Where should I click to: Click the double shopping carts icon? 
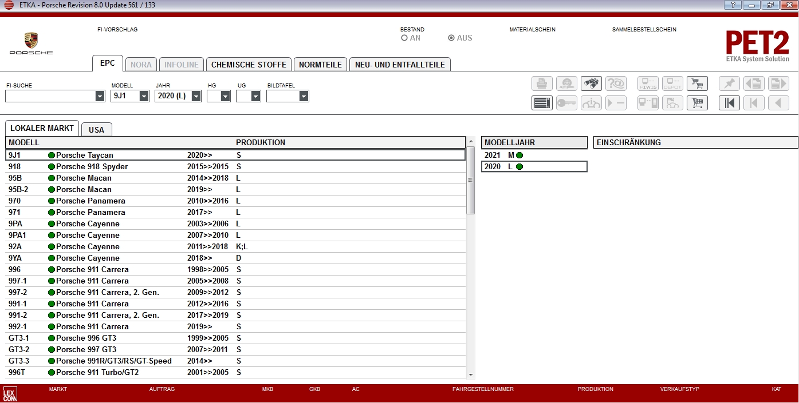coord(697,83)
